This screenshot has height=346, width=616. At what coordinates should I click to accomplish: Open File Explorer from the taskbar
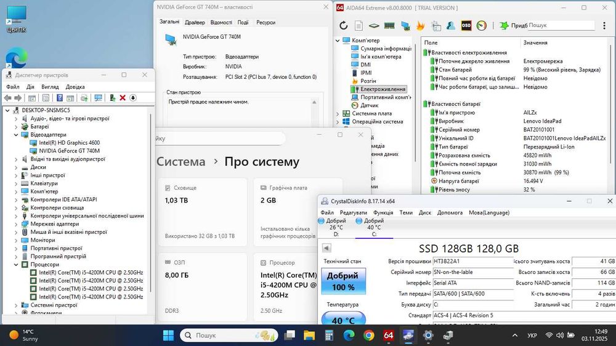point(309,336)
